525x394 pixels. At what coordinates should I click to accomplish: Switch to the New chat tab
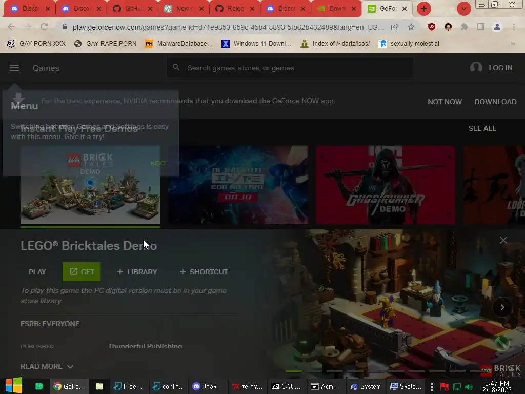[x=183, y=9]
